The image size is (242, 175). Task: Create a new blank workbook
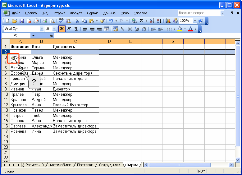point(7,21)
